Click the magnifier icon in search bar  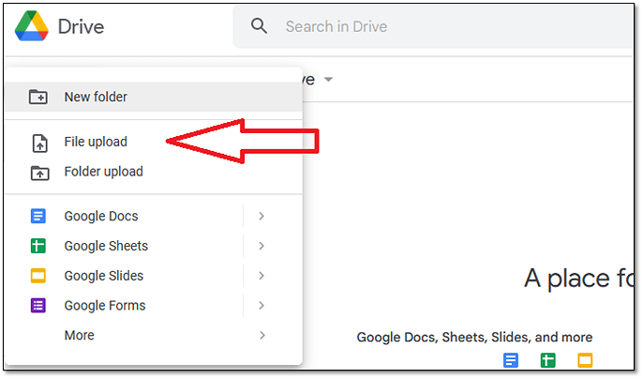pos(260,26)
